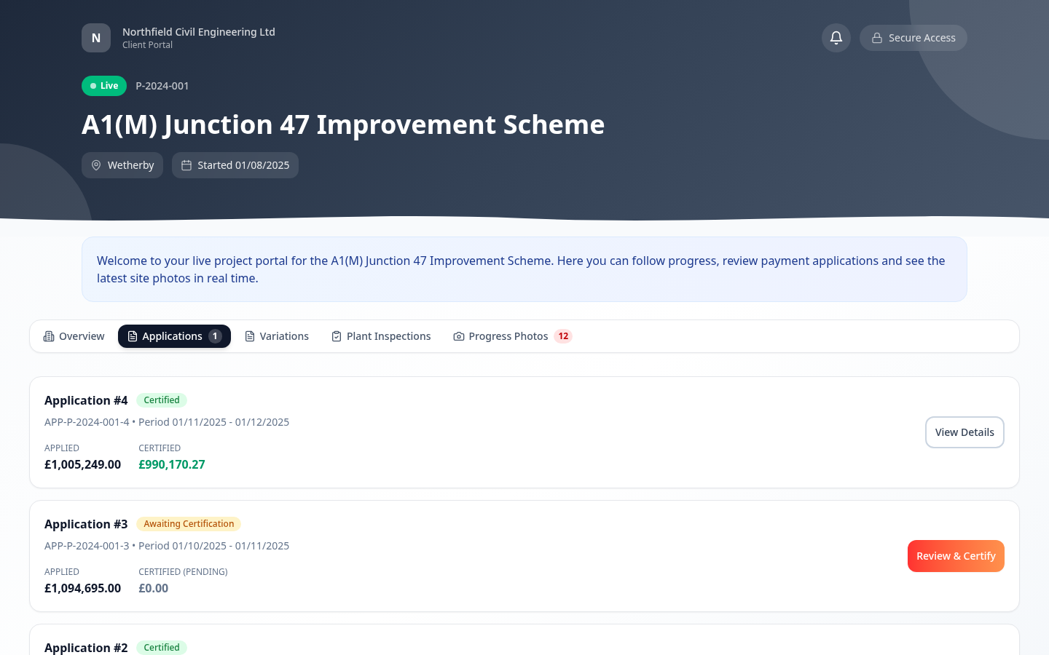1049x655 pixels.
Task: Click the Application #2 heading
Action: point(86,648)
